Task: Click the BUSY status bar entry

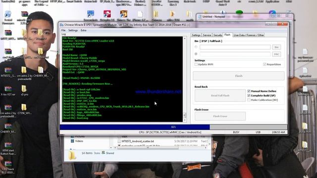Action: [x=236, y=132]
